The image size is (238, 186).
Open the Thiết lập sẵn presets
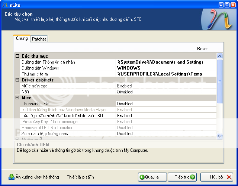coord(80,177)
